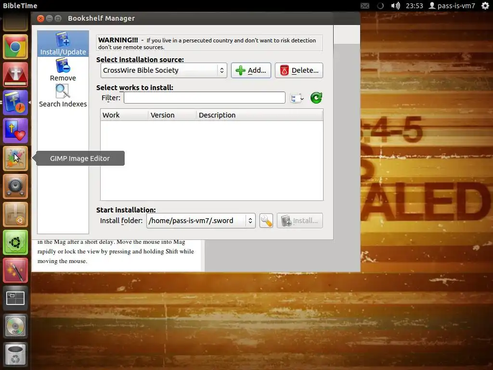Launch the red pencil wand app icon
493x370 pixels.
tap(15, 271)
